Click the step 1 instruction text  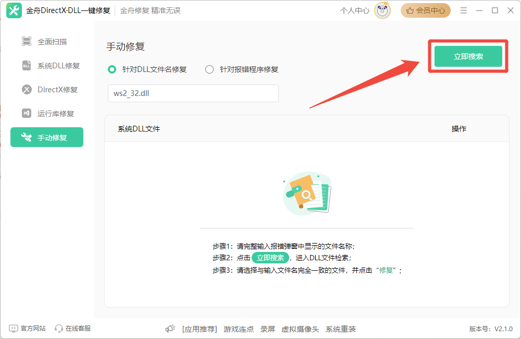284,246
